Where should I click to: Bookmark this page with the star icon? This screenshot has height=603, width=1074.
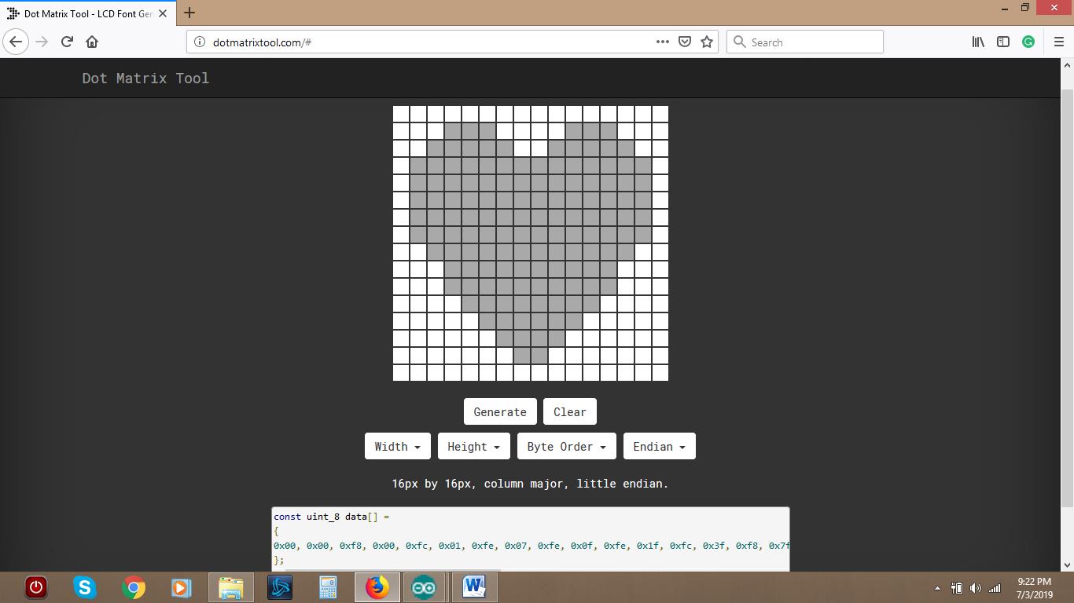click(x=706, y=42)
